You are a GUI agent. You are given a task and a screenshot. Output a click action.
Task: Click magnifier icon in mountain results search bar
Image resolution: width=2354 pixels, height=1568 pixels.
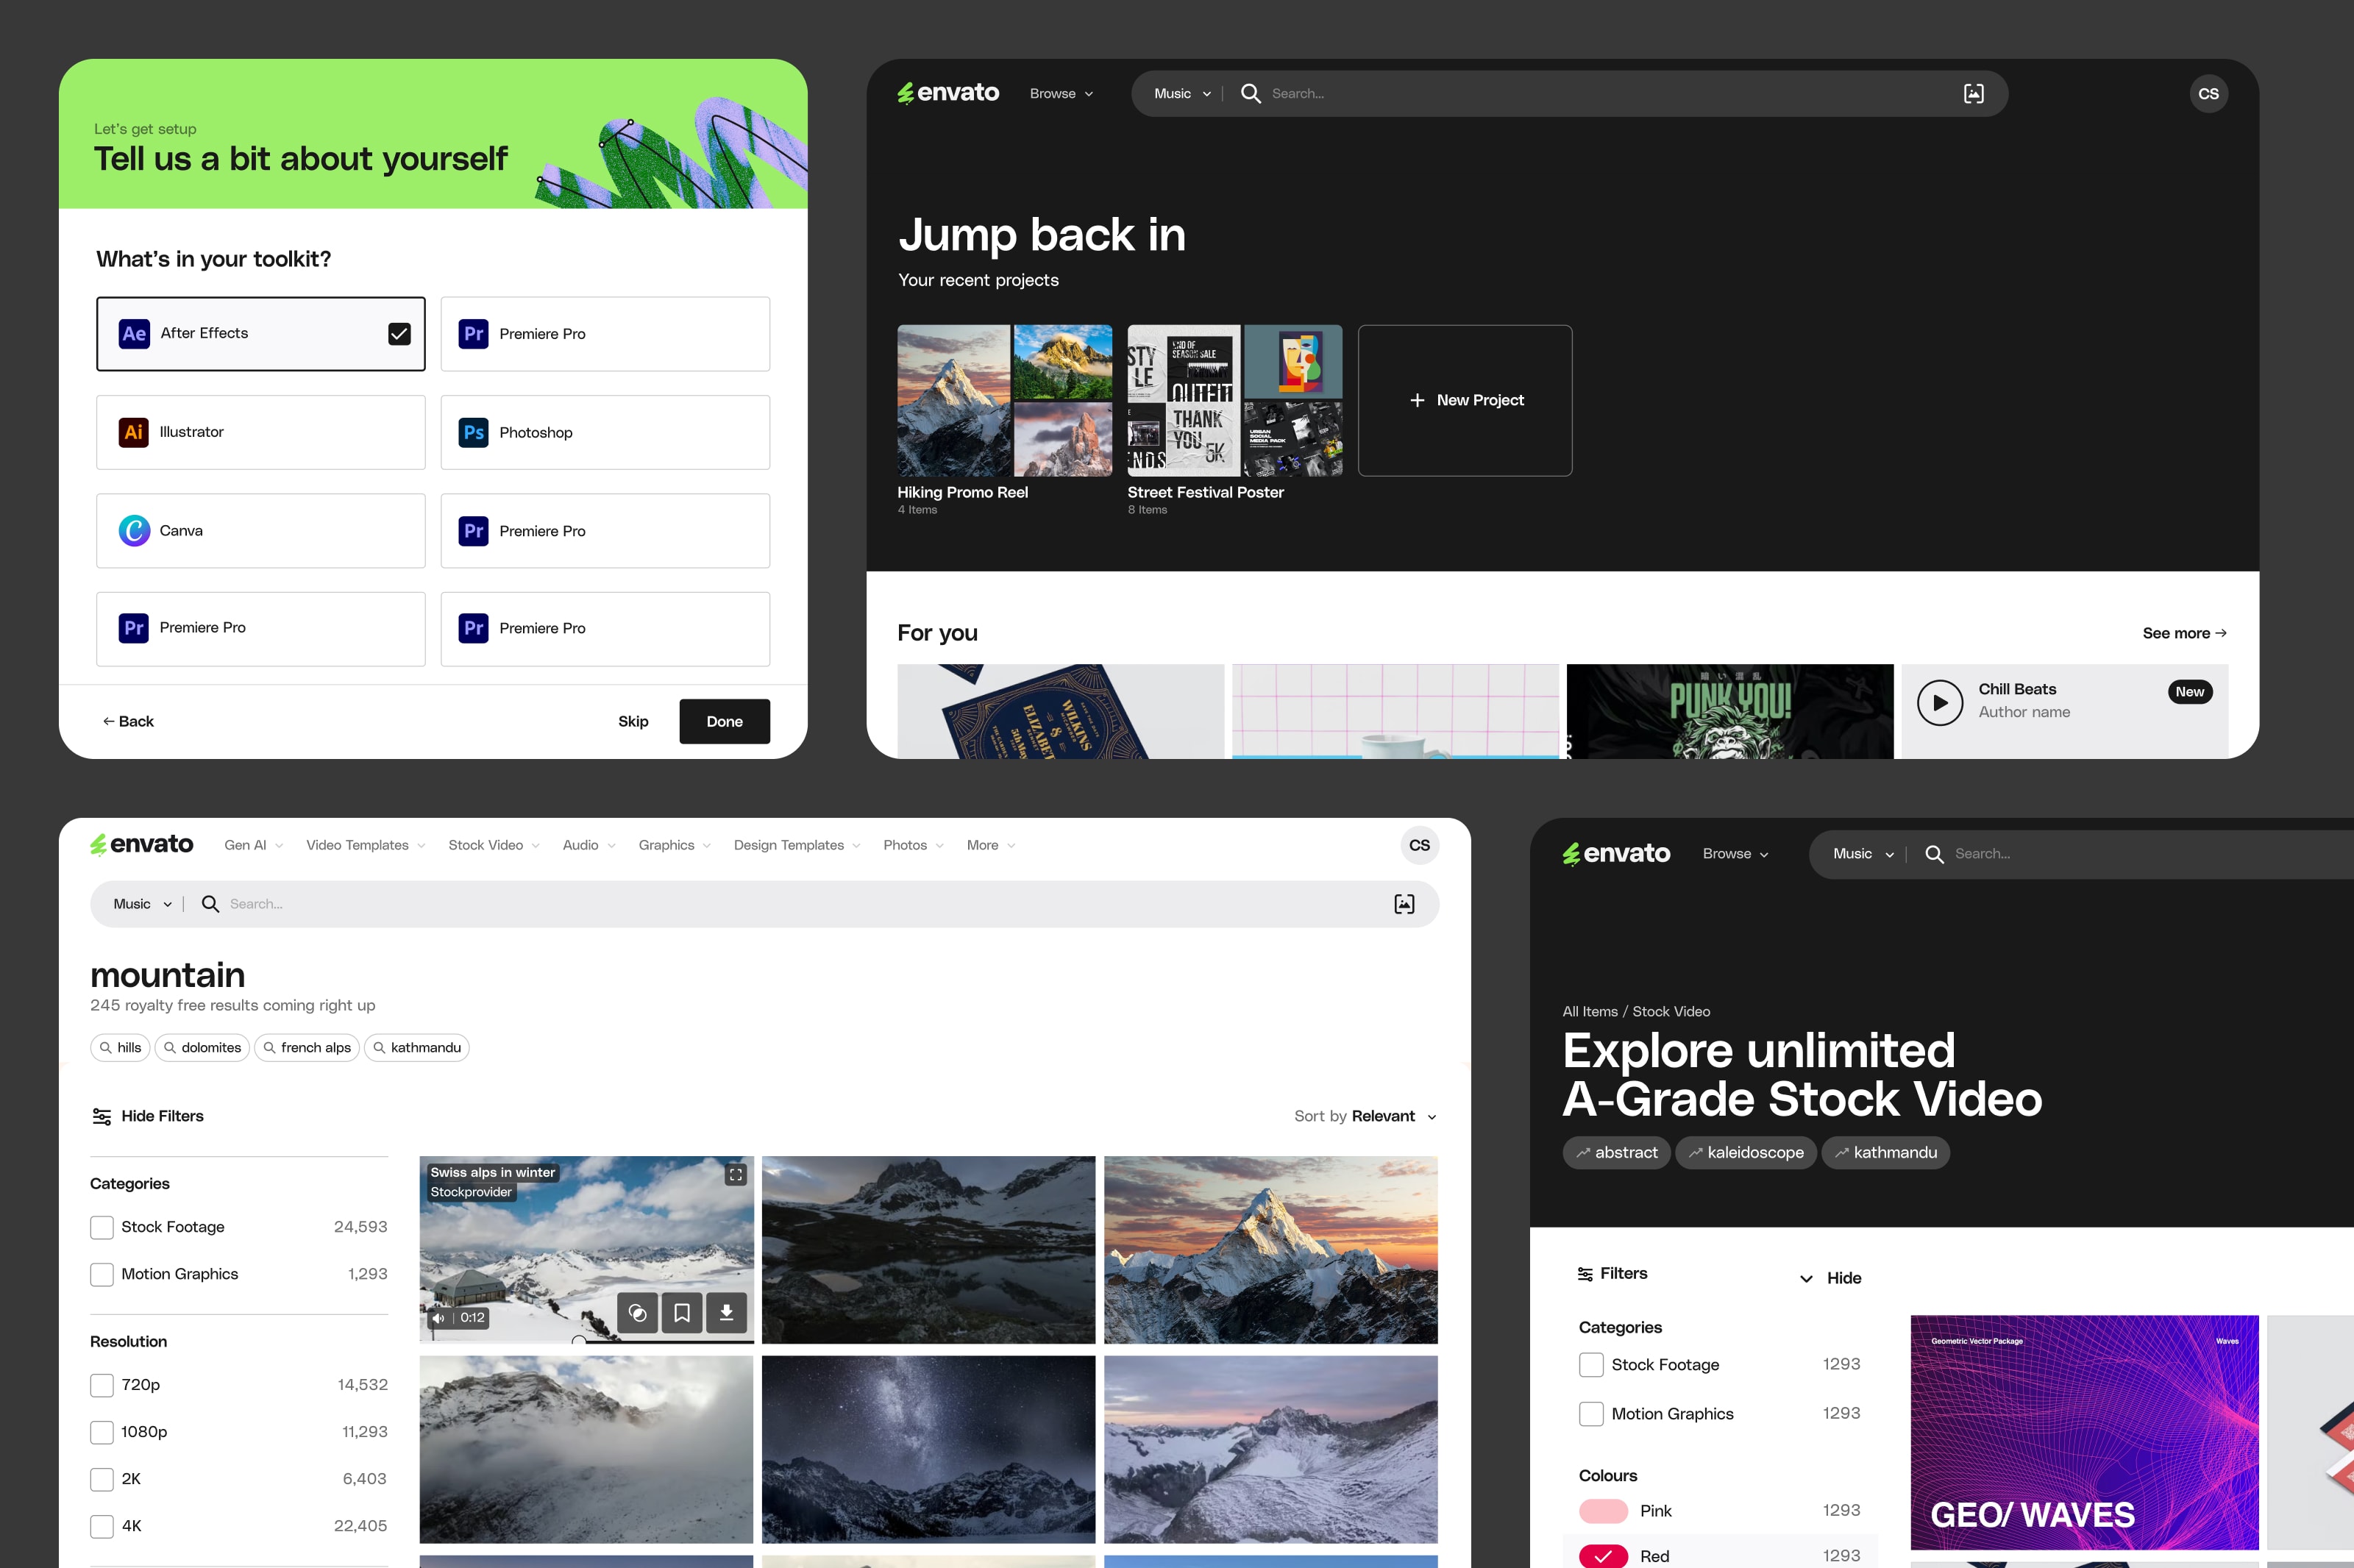pos(210,904)
